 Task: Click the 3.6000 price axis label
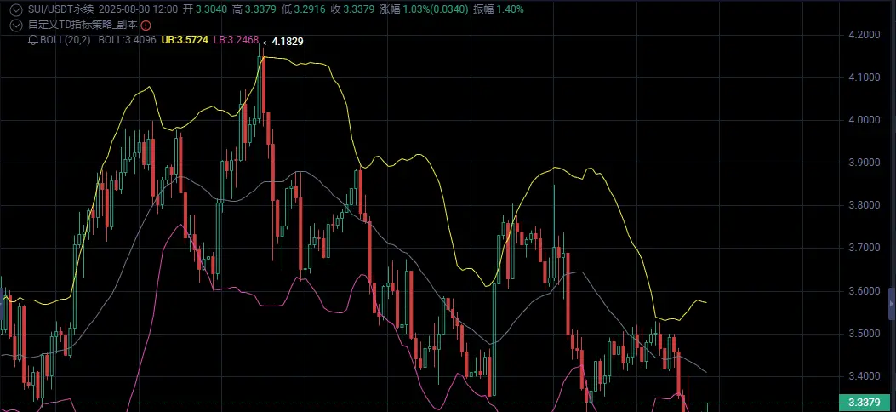864,291
